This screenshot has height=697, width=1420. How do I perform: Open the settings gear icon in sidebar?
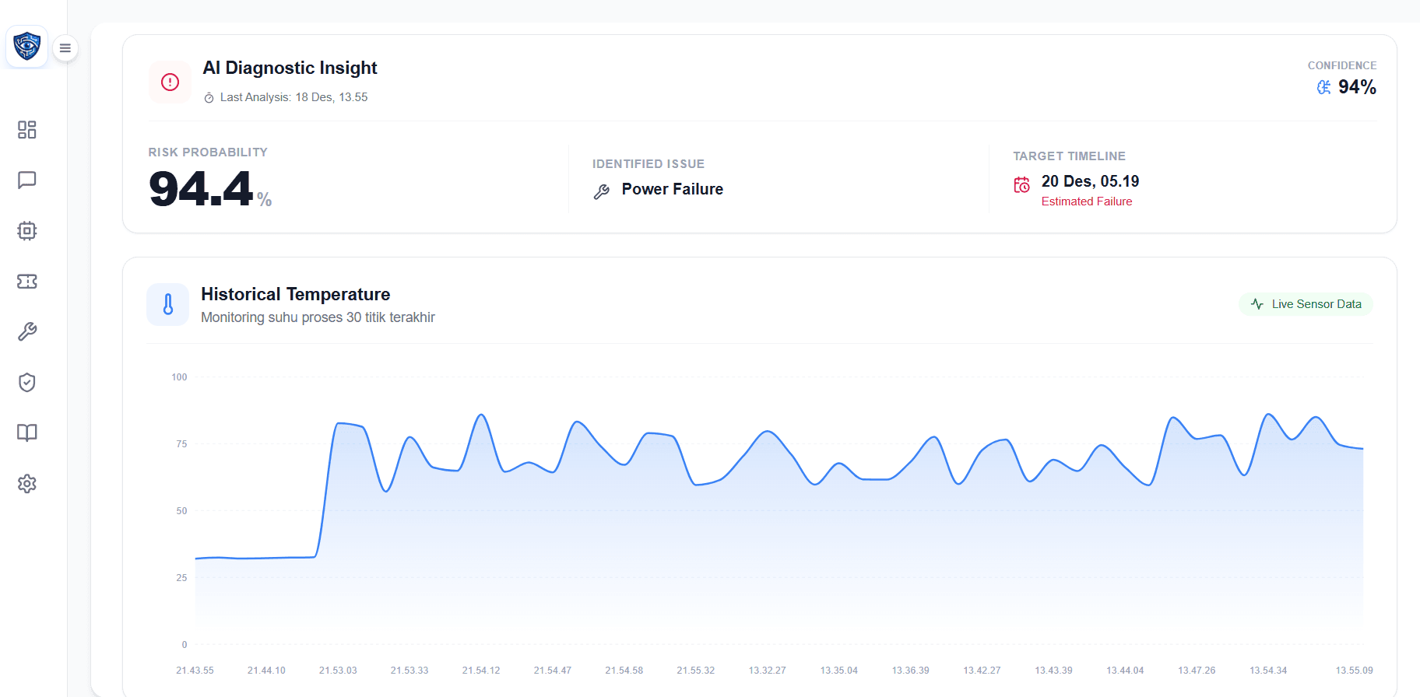(27, 484)
